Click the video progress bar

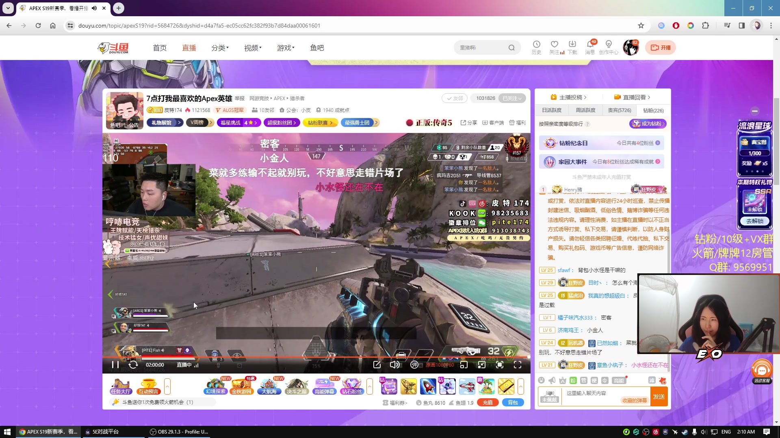[x=316, y=357]
